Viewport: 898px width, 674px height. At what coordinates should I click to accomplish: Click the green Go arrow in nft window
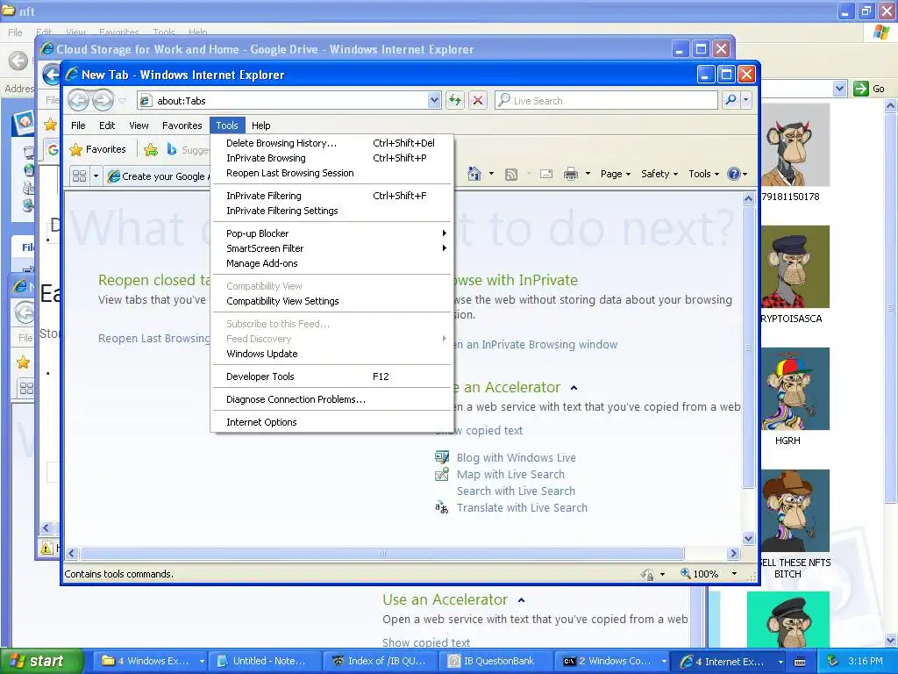coord(860,89)
